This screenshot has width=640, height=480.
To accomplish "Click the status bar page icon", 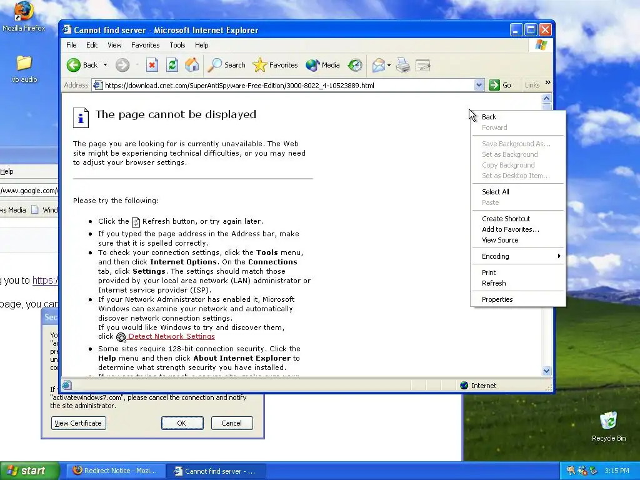I will (67, 385).
